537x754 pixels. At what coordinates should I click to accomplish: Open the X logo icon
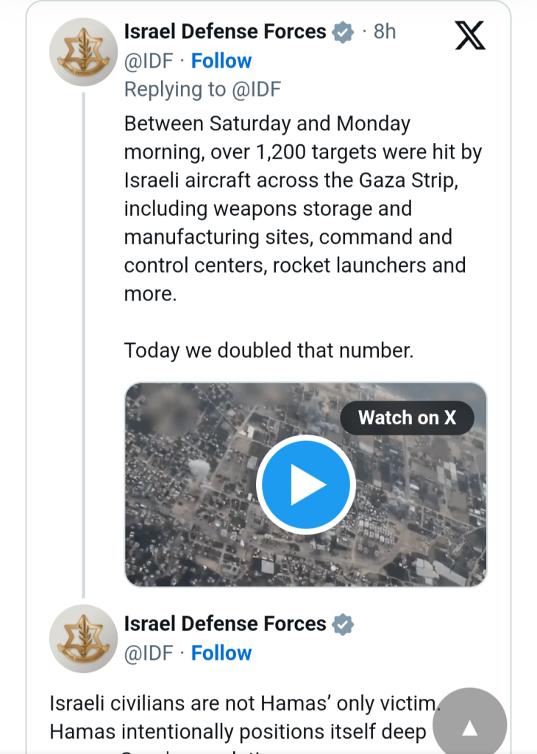point(470,35)
